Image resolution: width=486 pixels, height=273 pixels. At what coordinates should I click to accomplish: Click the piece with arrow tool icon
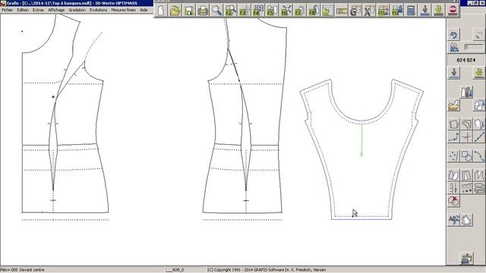tap(479, 124)
